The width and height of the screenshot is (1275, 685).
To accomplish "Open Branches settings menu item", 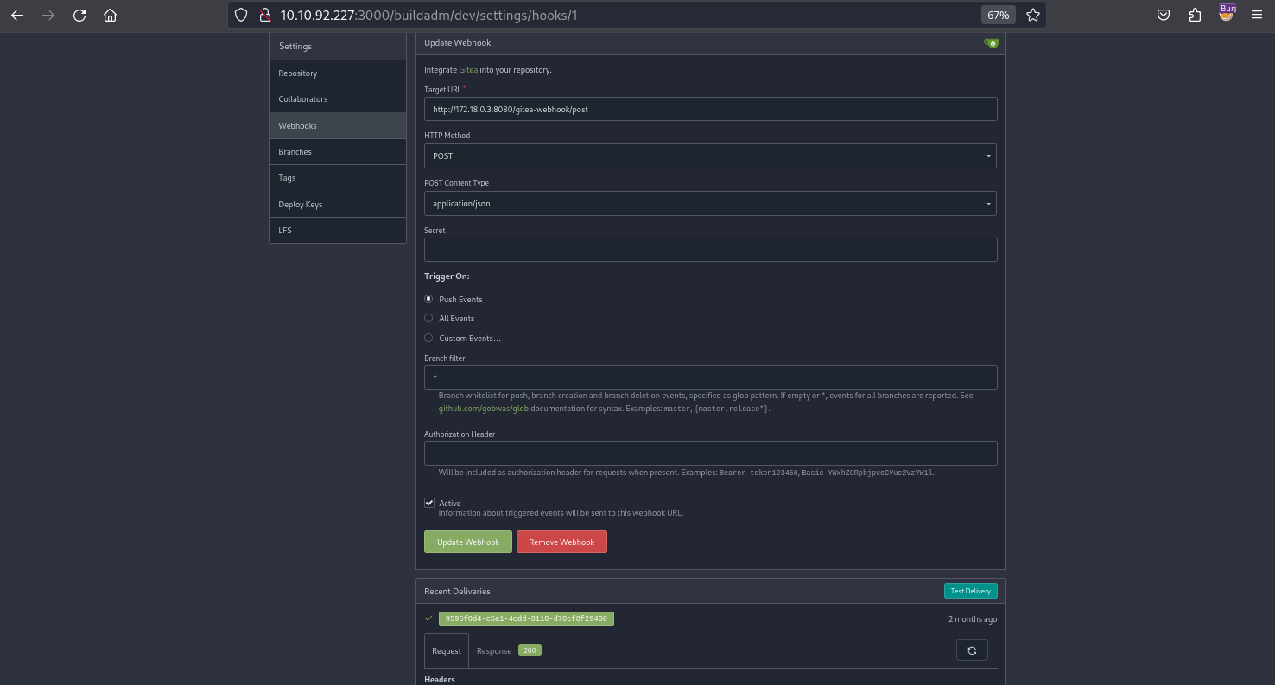I will [x=338, y=152].
